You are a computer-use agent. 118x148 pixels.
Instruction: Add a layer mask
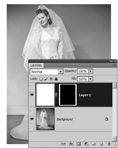point(79,144)
